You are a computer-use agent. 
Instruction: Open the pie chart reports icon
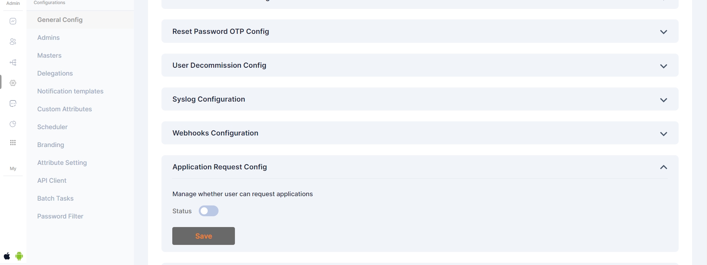[x=13, y=124]
